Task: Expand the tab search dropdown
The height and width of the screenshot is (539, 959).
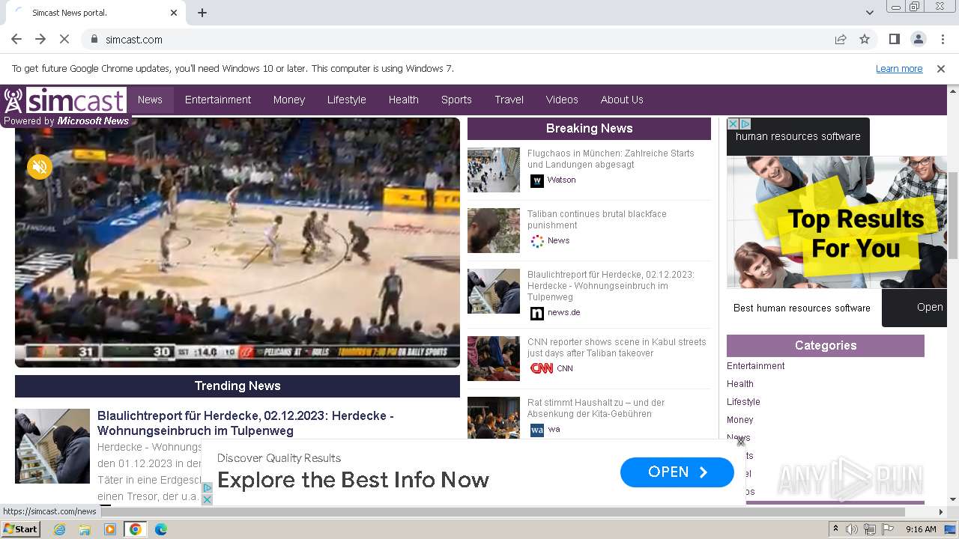Action: (x=870, y=13)
